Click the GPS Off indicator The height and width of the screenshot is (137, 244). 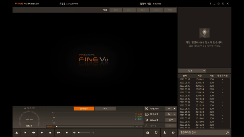29,108
